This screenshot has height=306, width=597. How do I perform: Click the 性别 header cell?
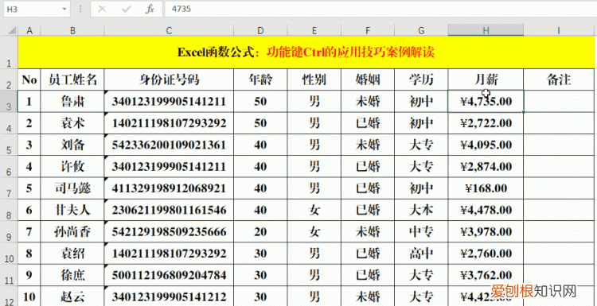click(x=314, y=79)
